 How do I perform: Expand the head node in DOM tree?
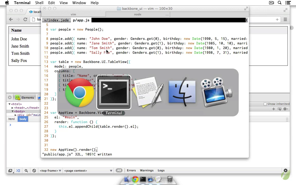tap(13, 108)
